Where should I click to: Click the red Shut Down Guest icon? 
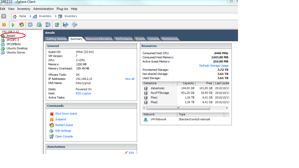[52, 114]
